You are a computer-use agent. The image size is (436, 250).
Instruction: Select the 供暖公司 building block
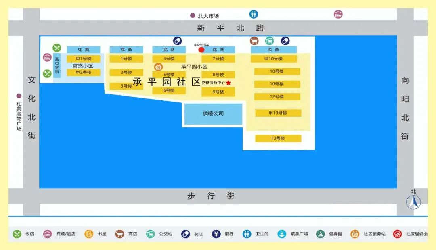[213, 114]
